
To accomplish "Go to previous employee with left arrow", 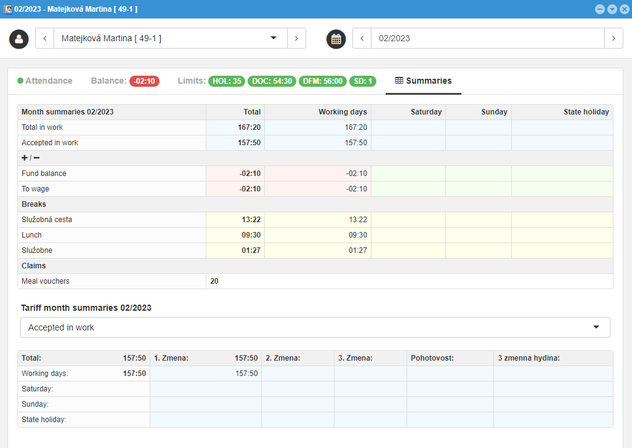I will (45, 38).
